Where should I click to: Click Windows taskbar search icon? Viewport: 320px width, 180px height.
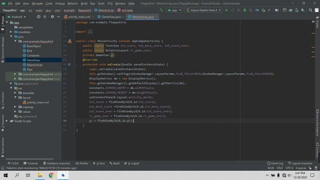[17, 175]
